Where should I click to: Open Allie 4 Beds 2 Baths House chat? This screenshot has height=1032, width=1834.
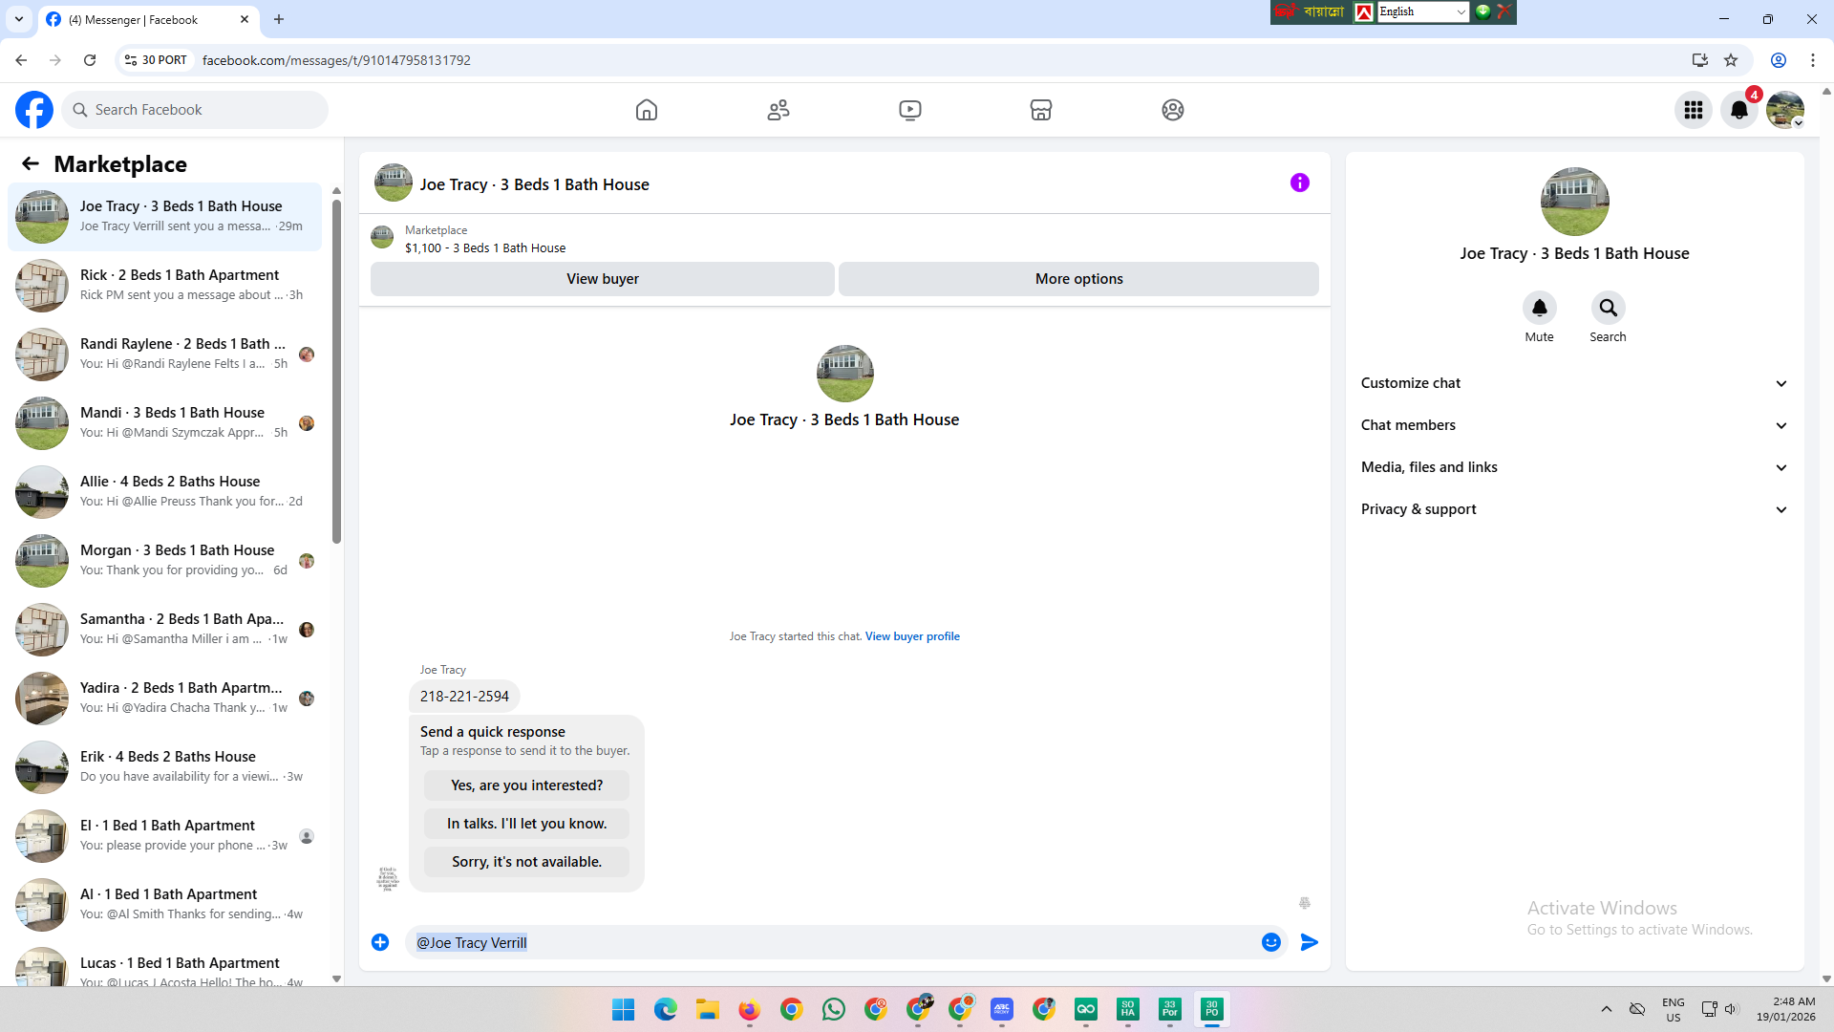click(165, 491)
